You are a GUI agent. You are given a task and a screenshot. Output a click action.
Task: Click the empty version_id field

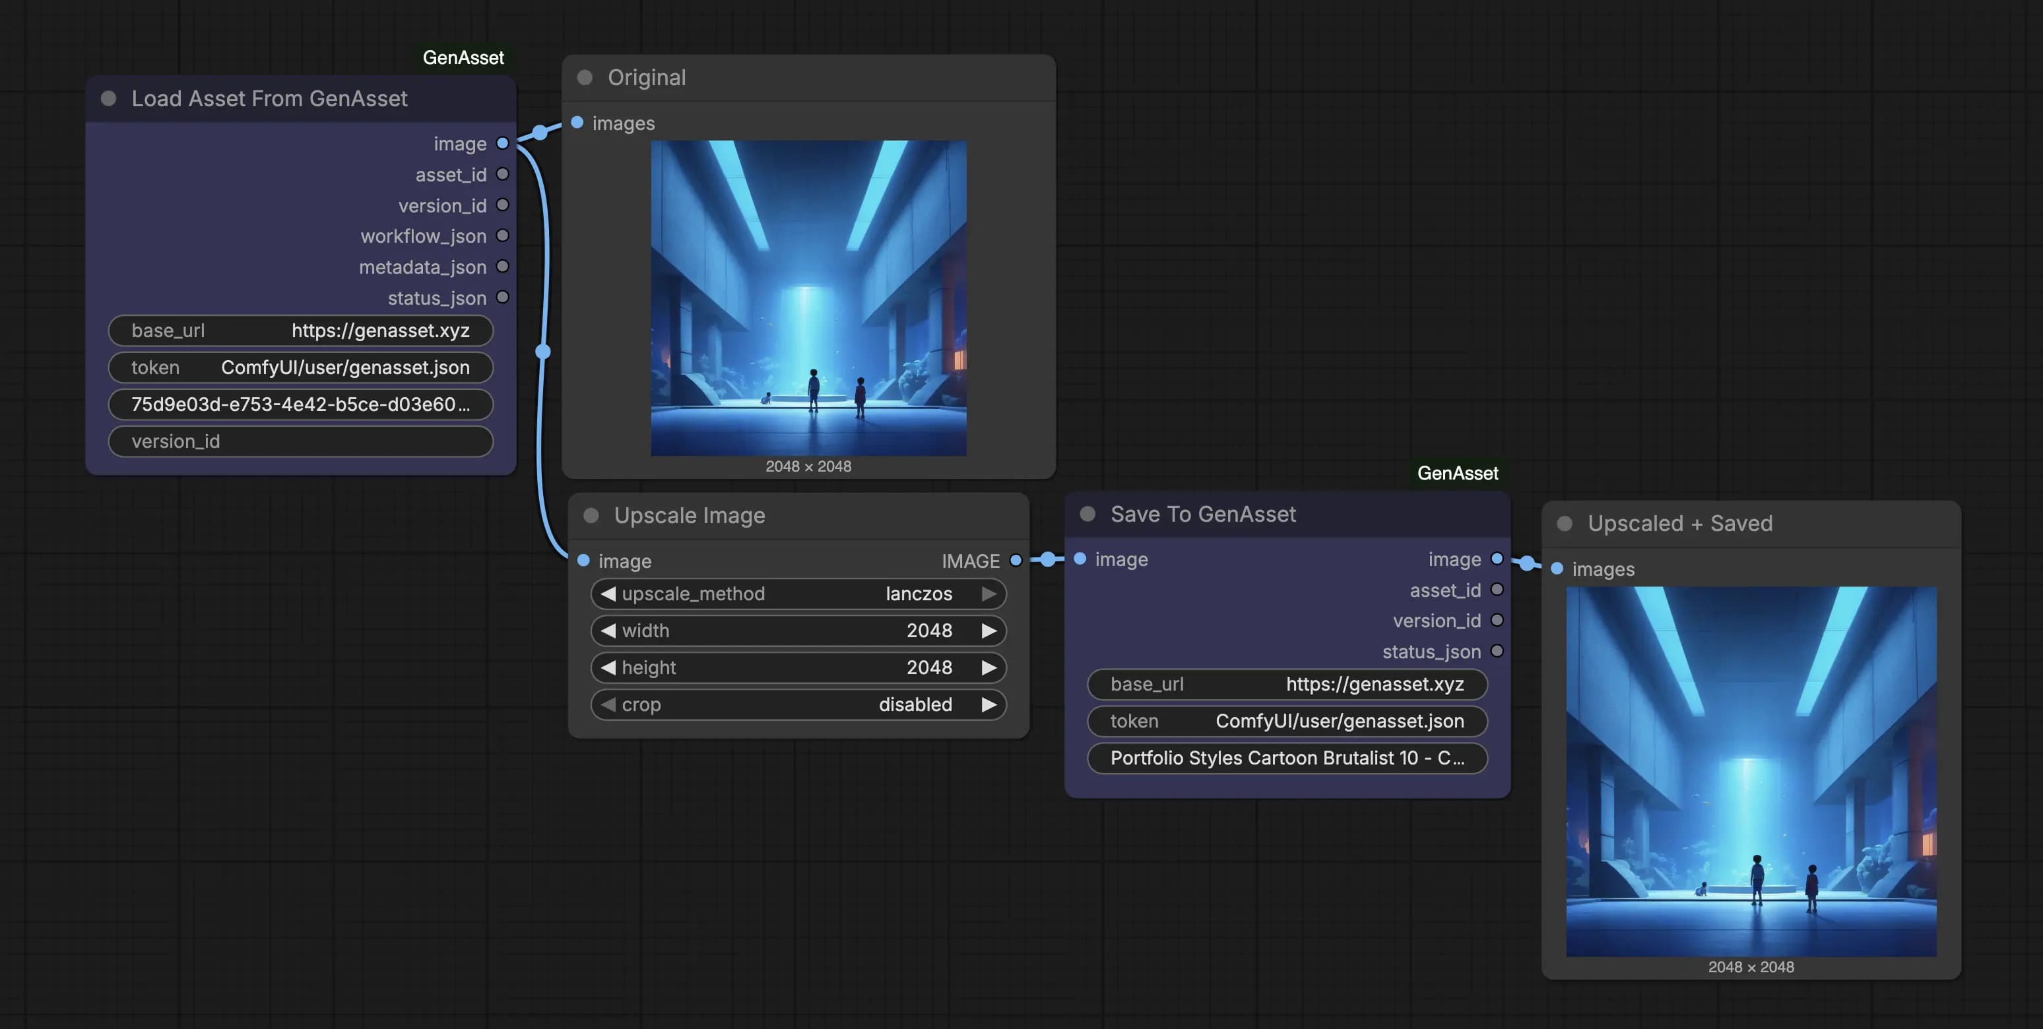(301, 441)
